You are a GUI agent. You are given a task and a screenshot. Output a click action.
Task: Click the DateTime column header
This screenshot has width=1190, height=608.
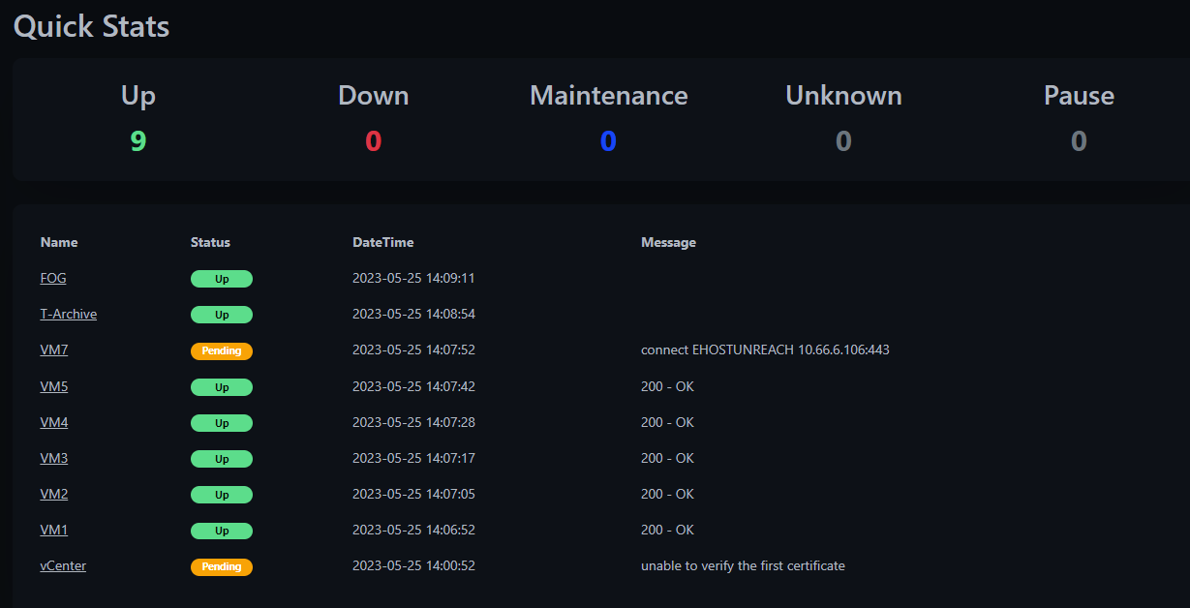pyautogui.click(x=382, y=243)
